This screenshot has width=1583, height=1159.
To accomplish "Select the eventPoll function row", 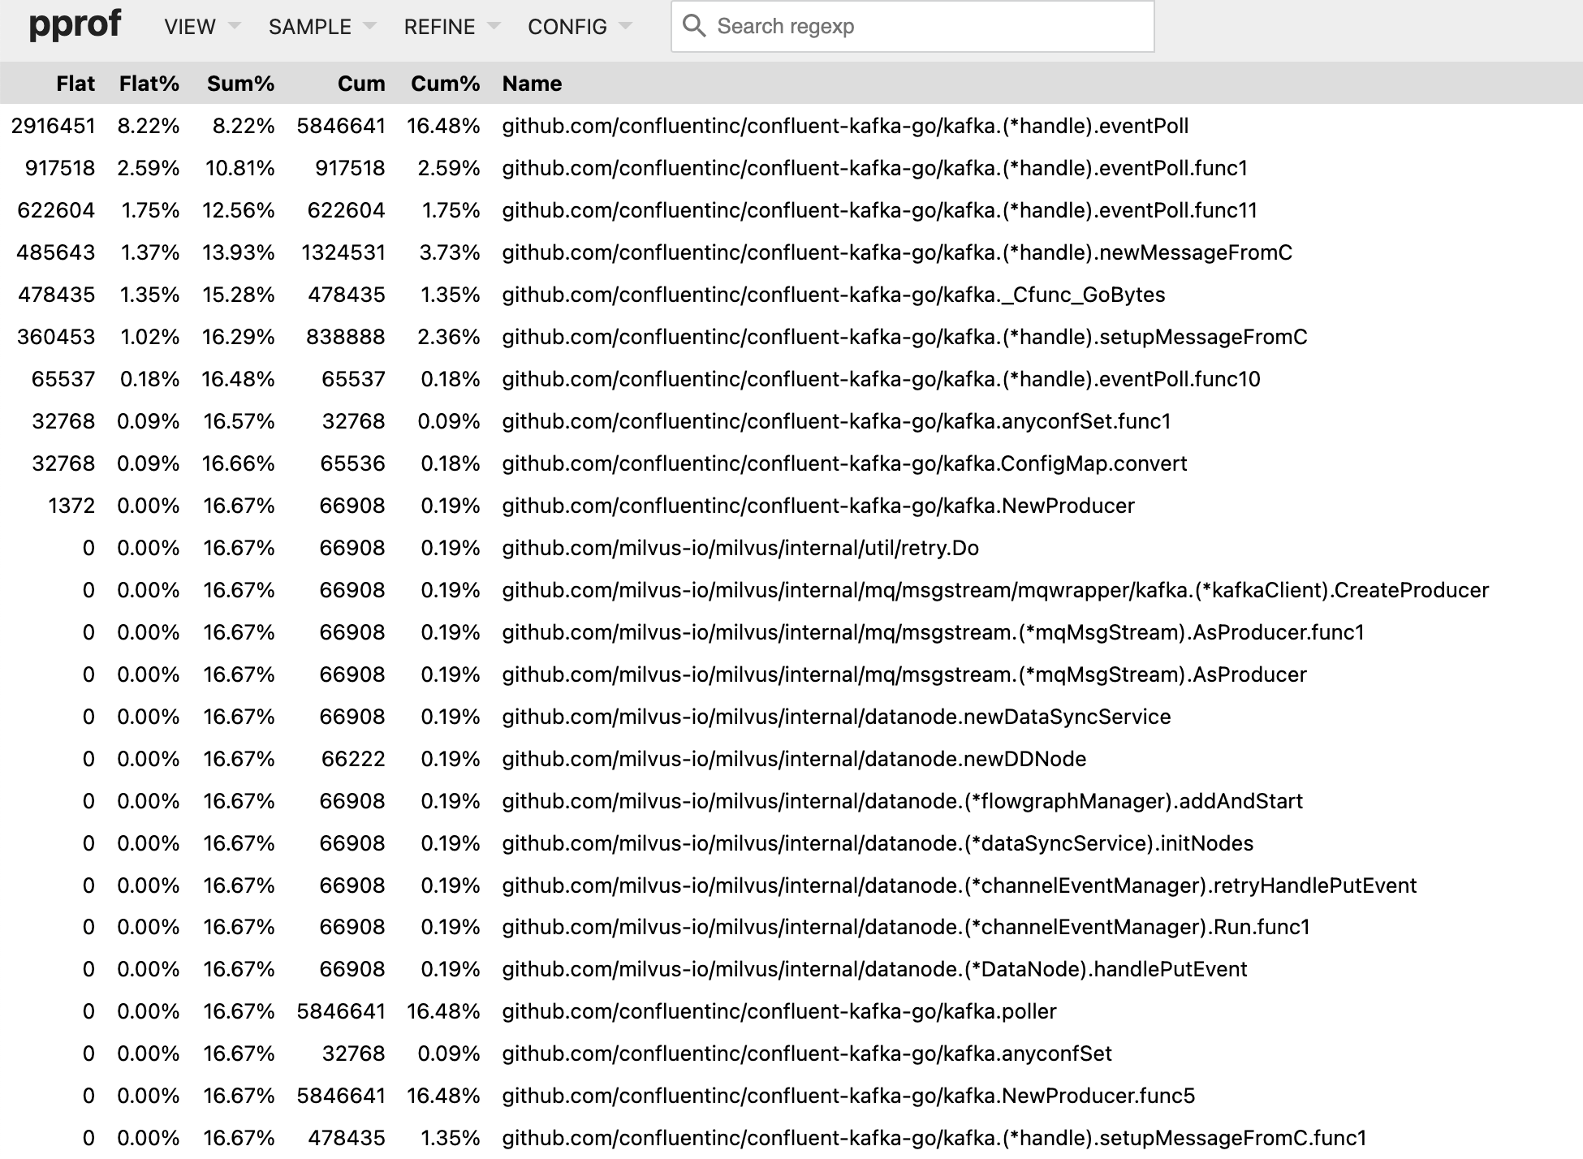I will coord(844,126).
